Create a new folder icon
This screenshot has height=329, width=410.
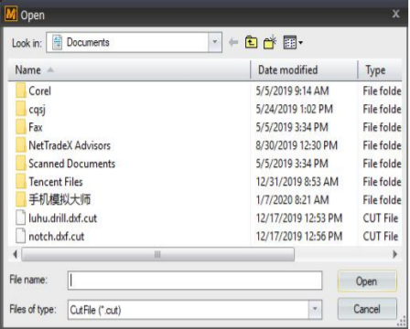click(x=270, y=42)
